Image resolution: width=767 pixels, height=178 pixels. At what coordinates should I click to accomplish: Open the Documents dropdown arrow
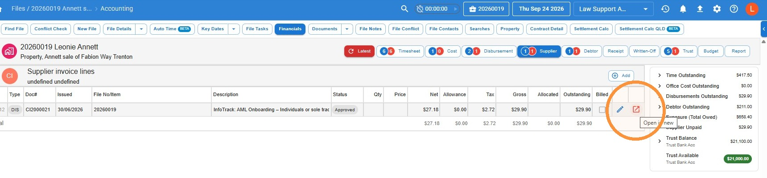(x=347, y=29)
